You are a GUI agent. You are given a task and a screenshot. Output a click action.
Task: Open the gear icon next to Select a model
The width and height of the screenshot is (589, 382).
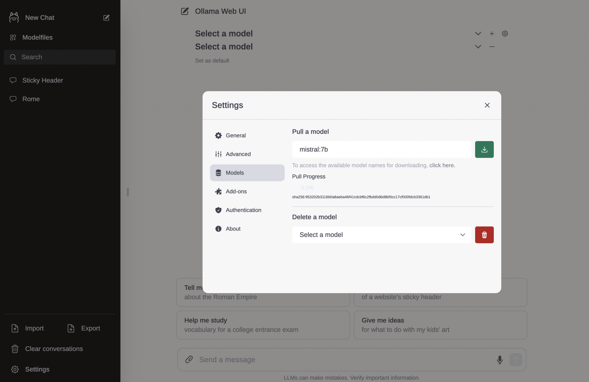[x=505, y=33]
